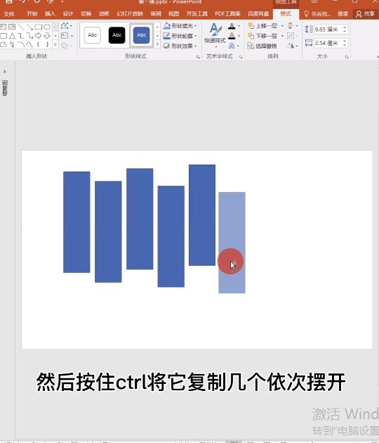Select the leftmost blue rectangle on slide
This screenshot has height=443, width=379.
[77, 222]
